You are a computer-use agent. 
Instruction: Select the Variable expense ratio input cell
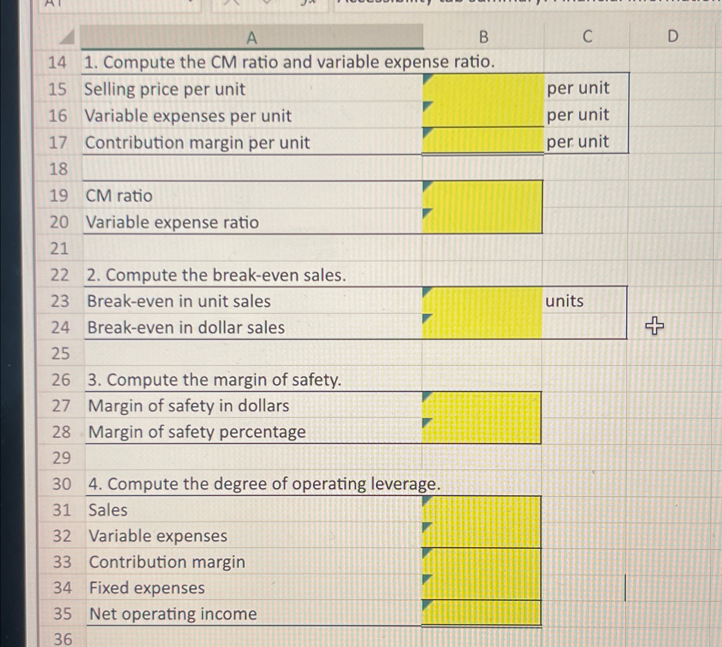coord(482,221)
